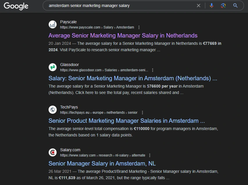248x185 pixels.
Task: Open Senior Product Marketing Manager Salaries link
Action: (x=126, y=121)
